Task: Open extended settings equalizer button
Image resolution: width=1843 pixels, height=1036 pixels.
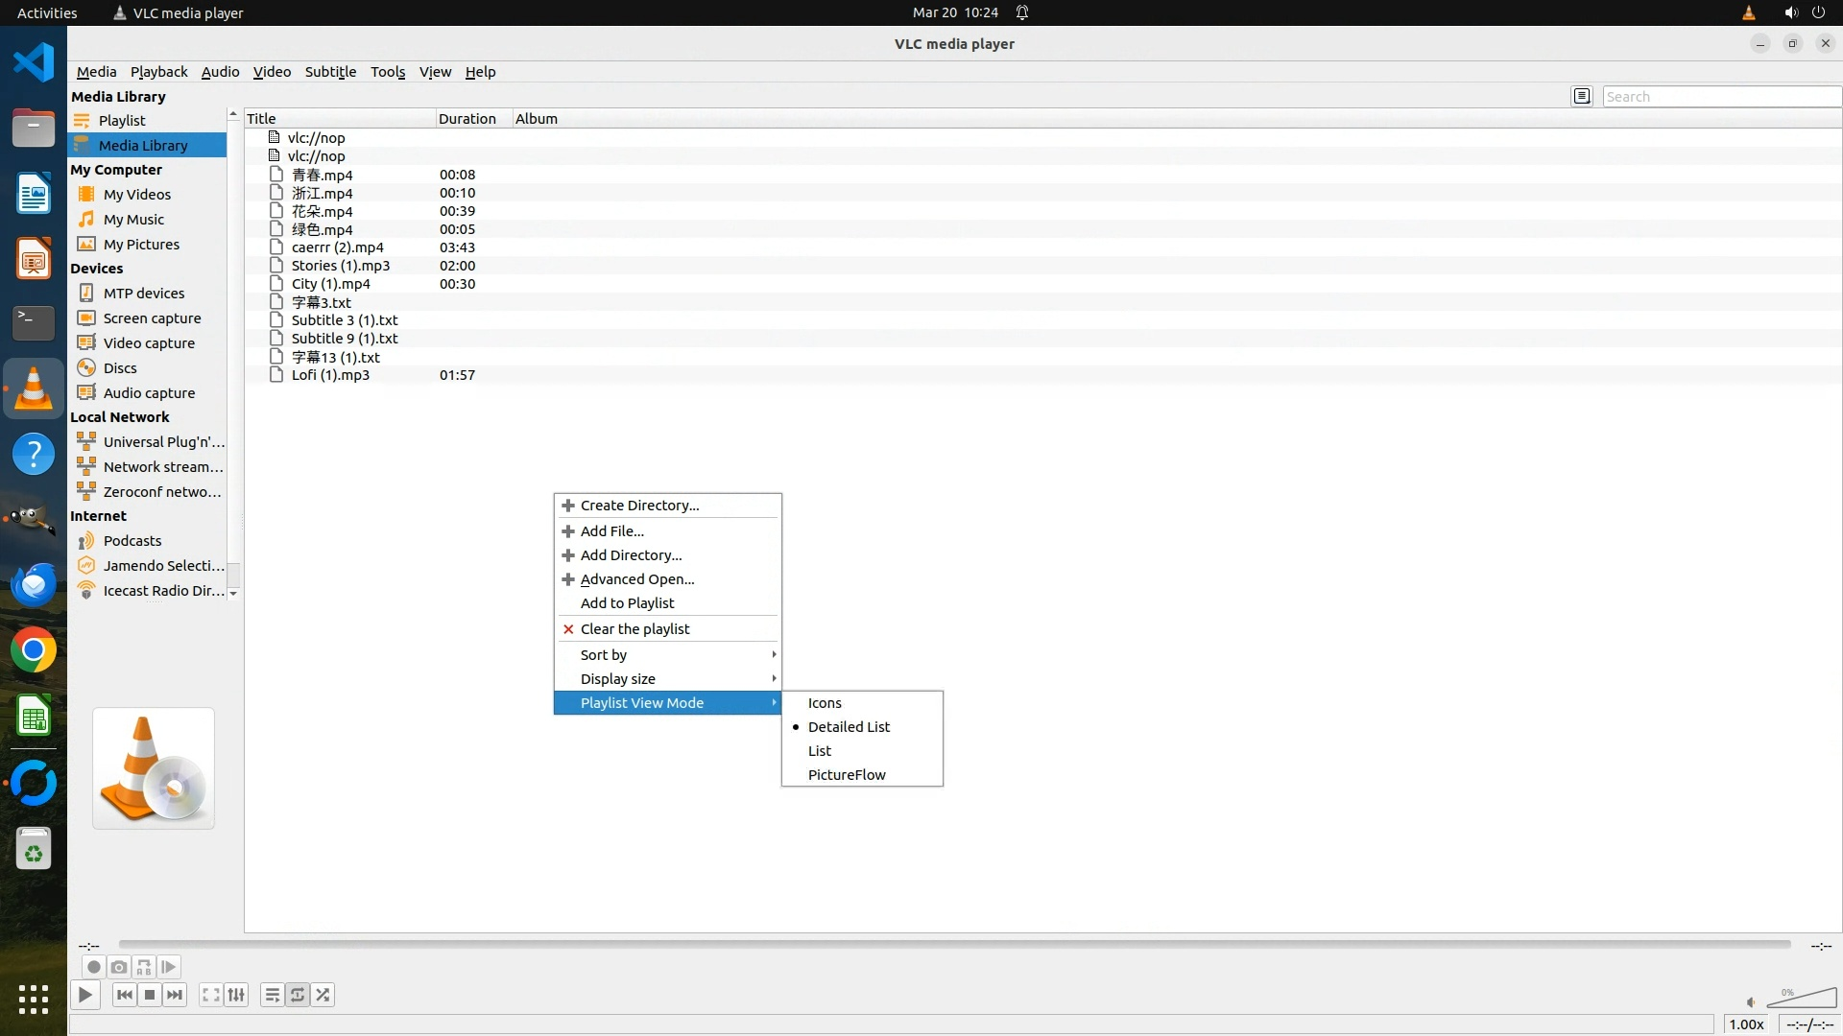Action: tap(236, 995)
